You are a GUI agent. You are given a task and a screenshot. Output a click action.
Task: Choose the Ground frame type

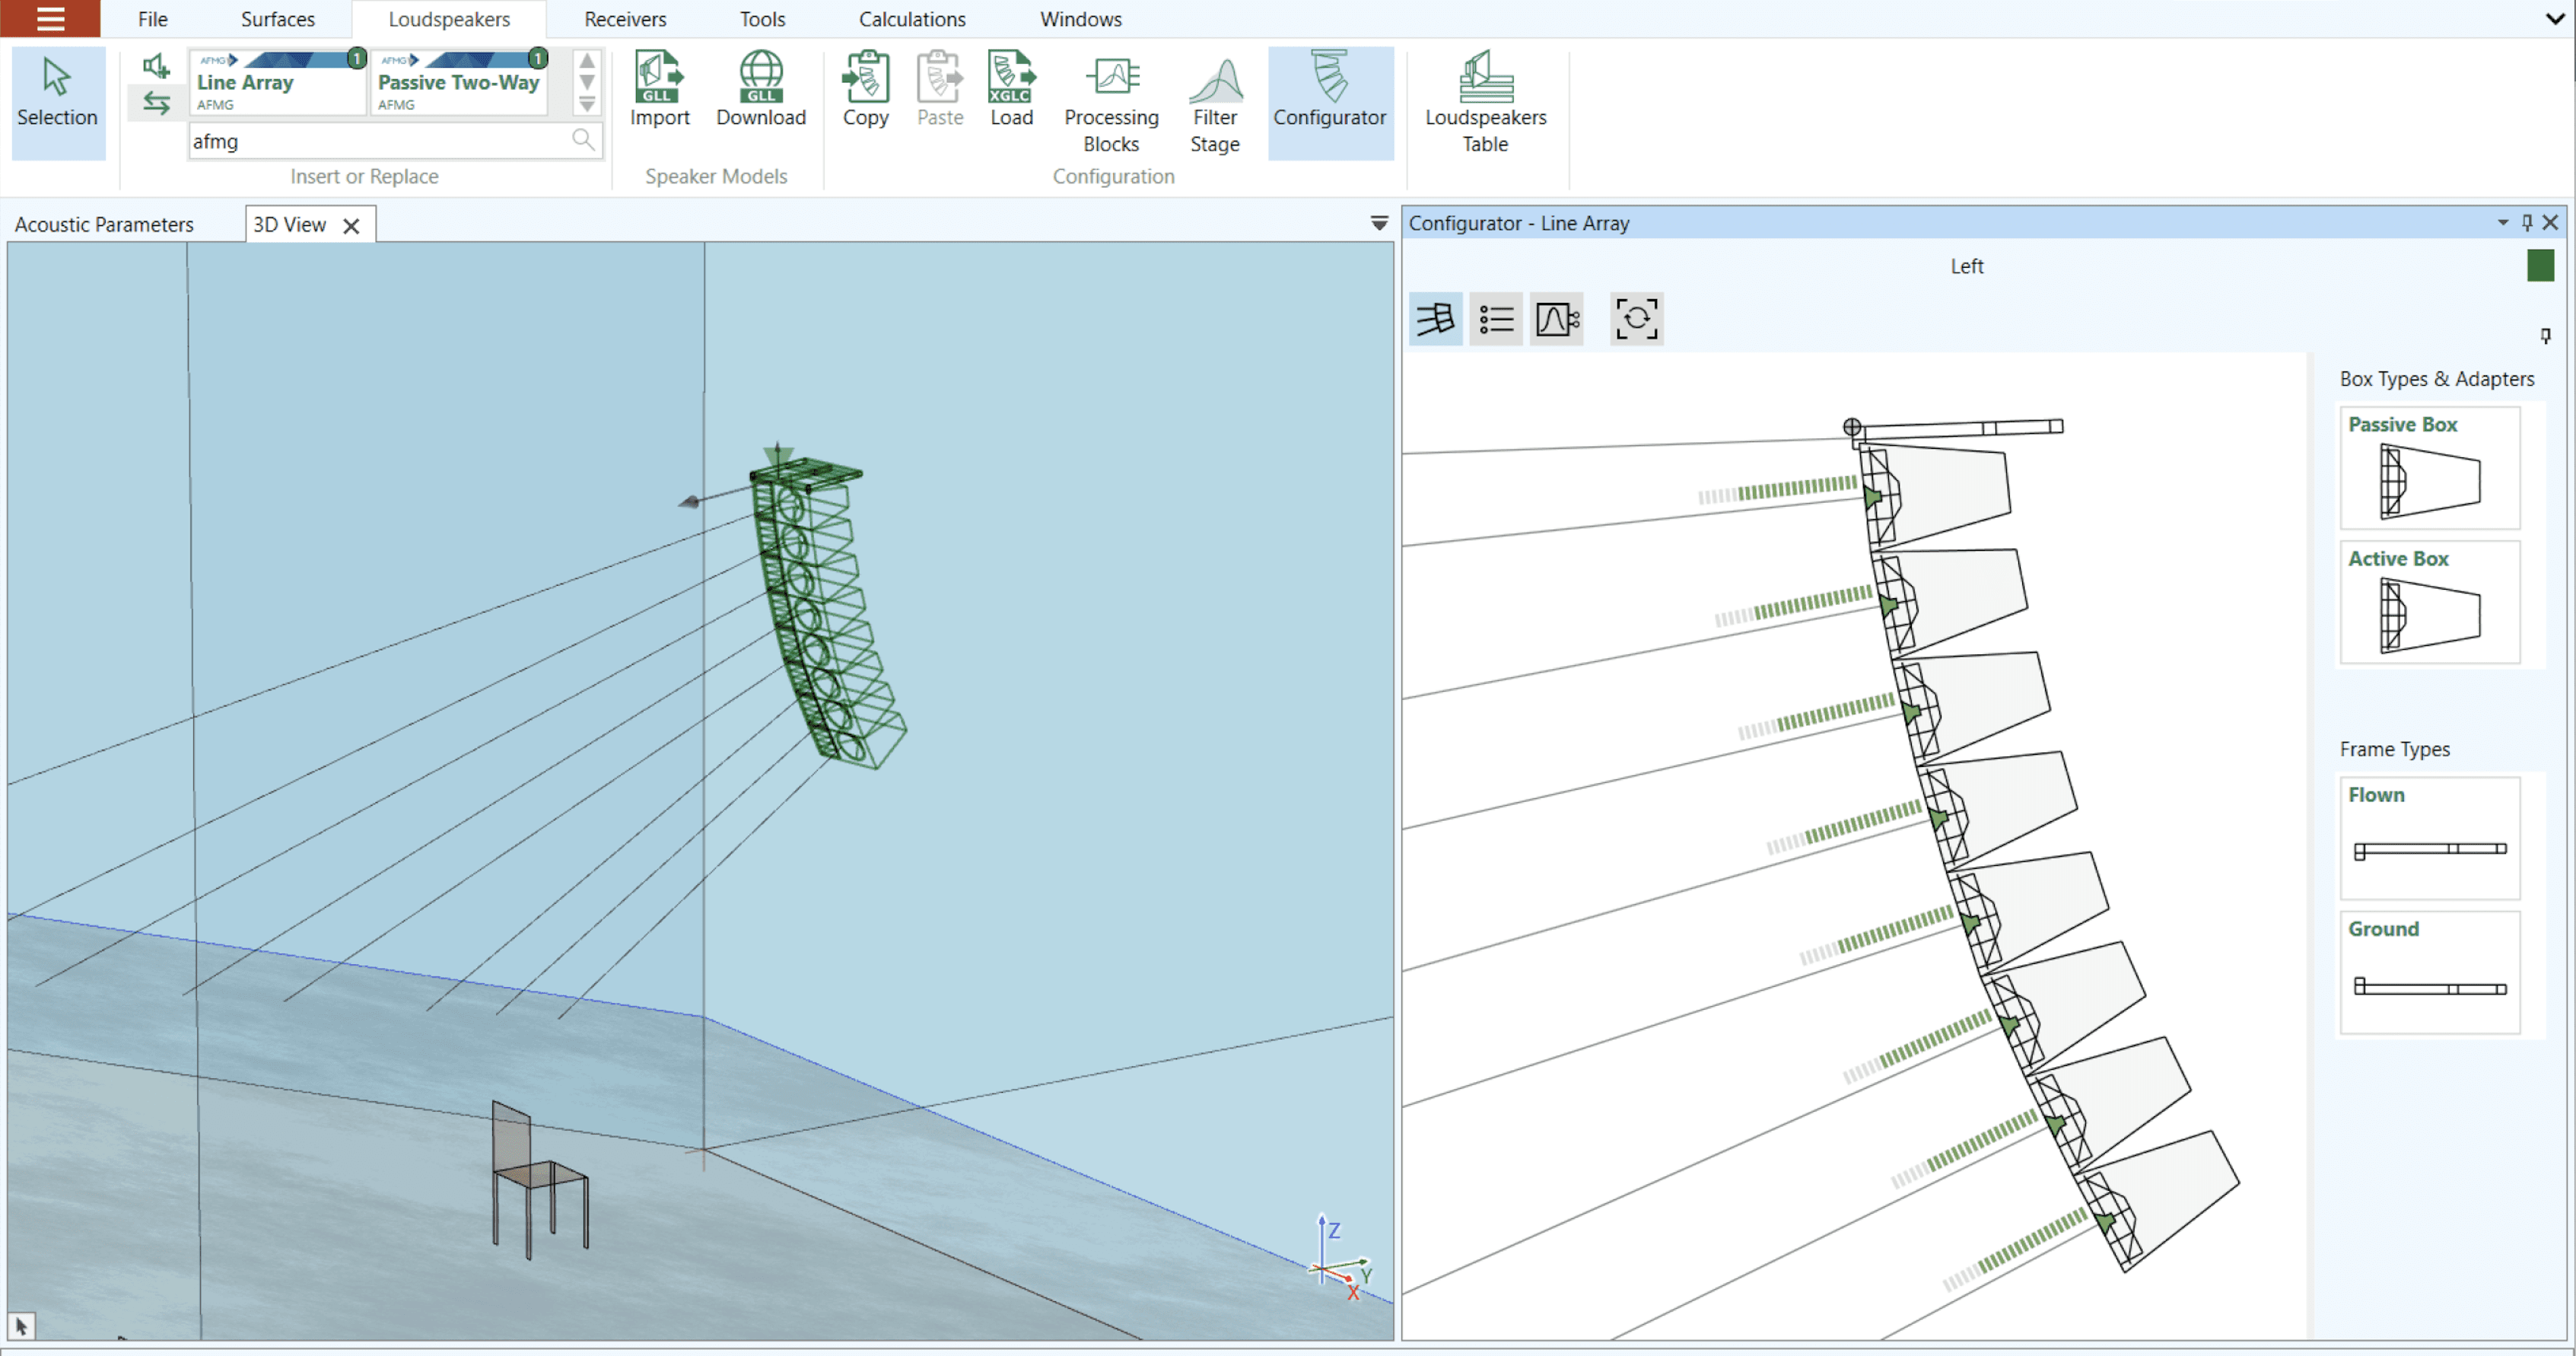[x=2430, y=971]
